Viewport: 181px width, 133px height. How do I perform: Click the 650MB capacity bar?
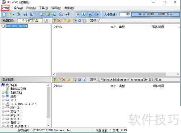[x=155, y=14]
